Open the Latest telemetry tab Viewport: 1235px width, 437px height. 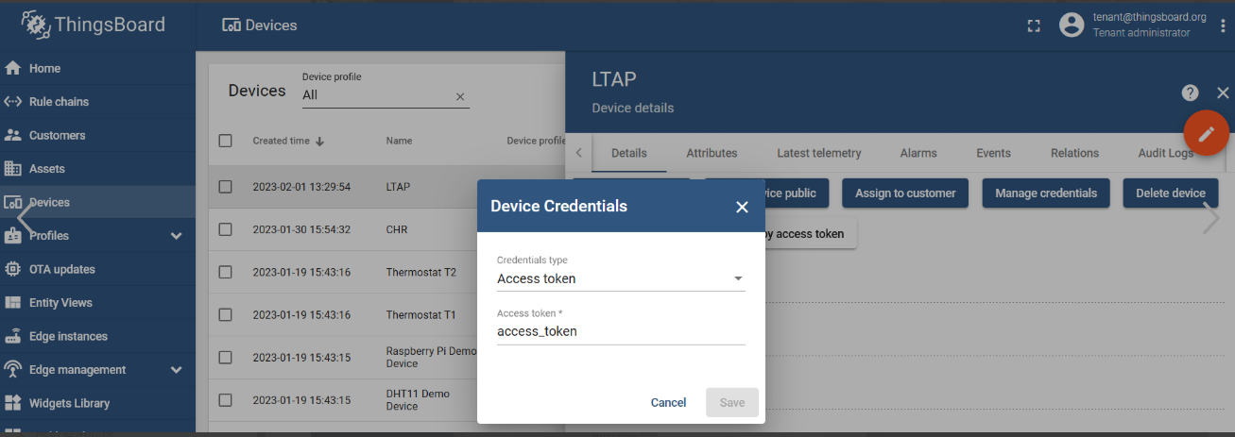[x=818, y=153]
